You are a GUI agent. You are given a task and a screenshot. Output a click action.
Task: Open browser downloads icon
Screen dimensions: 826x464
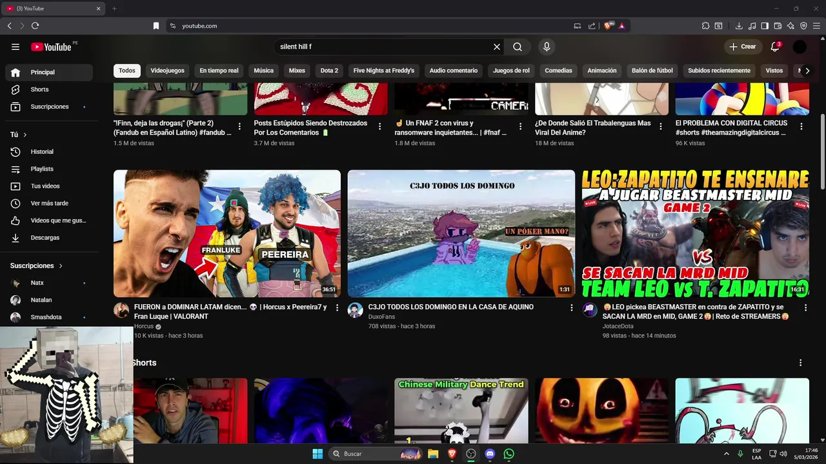[x=739, y=26]
